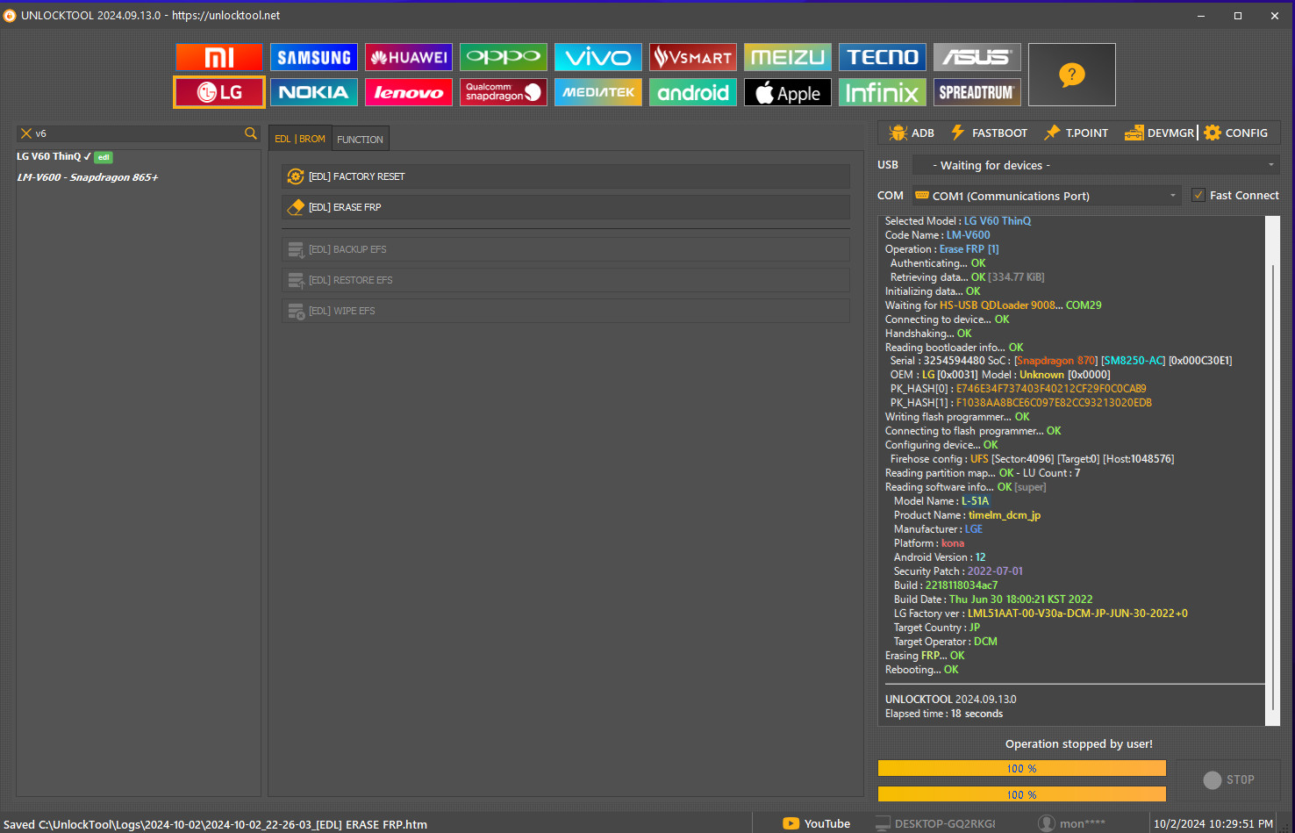Click [EDL] WIPE EFS
Image resolution: width=1295 pixels, height=833 pixels.
tap(566, 311)
